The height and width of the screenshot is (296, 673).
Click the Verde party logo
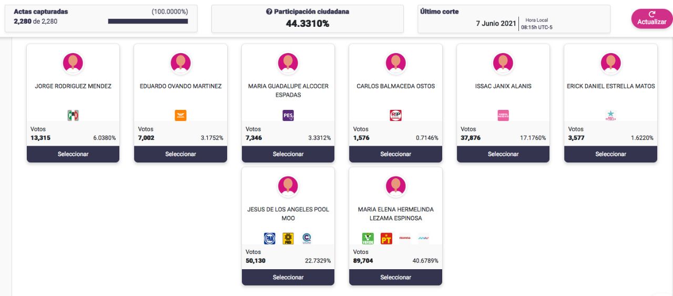(x=368, y=239)
